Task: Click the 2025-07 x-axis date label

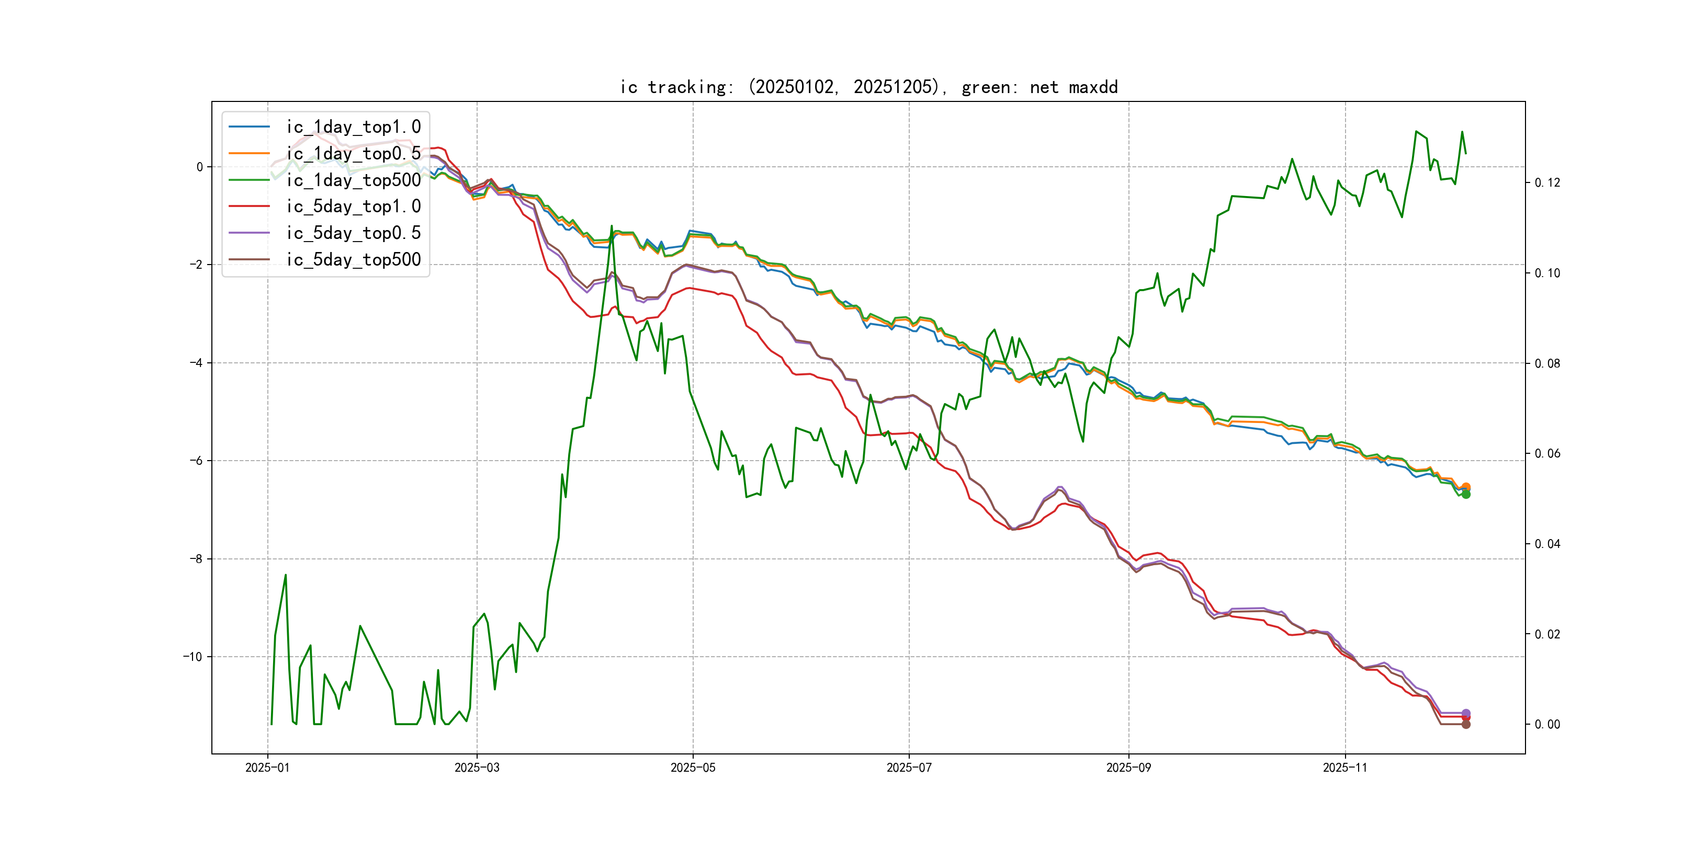Action: (909, 768)
